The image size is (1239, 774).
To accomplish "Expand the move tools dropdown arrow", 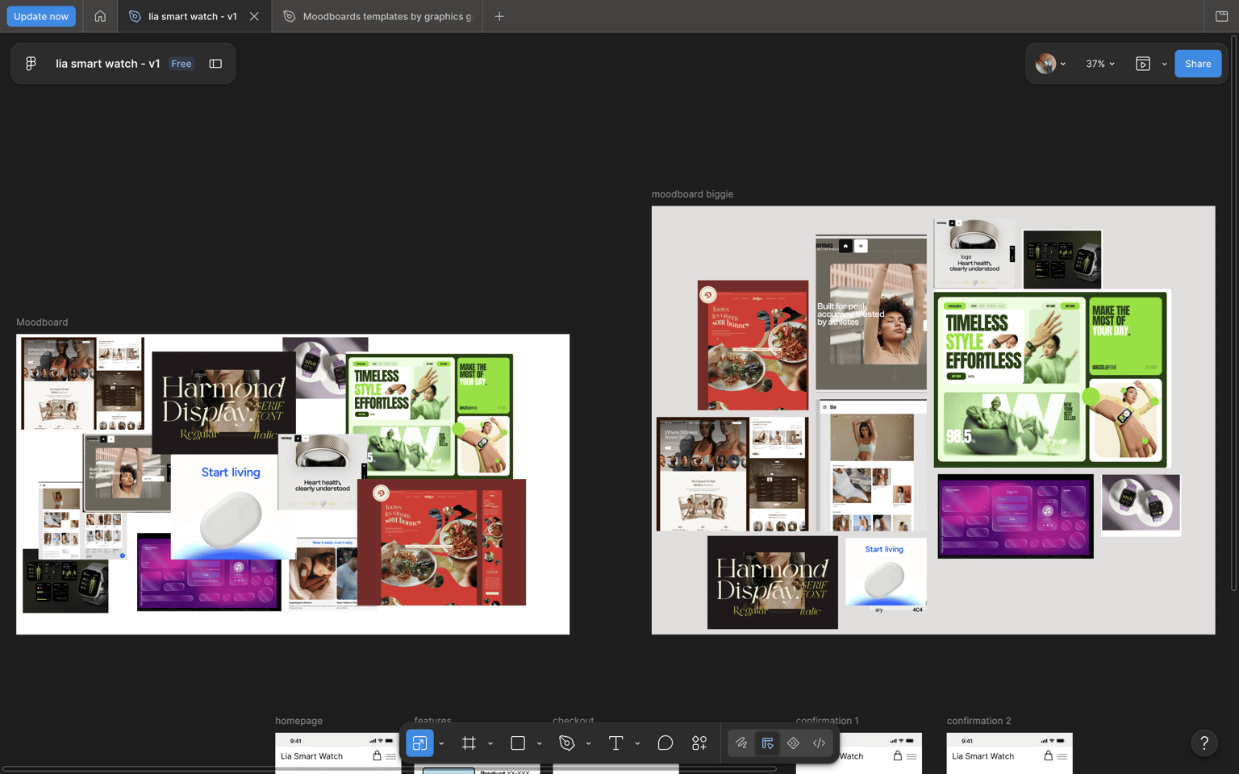I will point(441,743).
